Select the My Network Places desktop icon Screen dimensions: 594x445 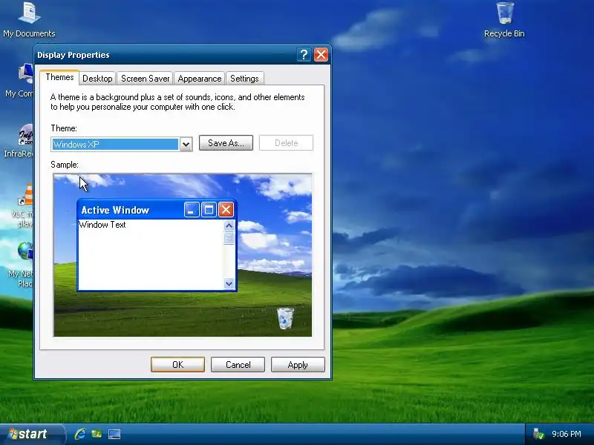pos(22,264)
